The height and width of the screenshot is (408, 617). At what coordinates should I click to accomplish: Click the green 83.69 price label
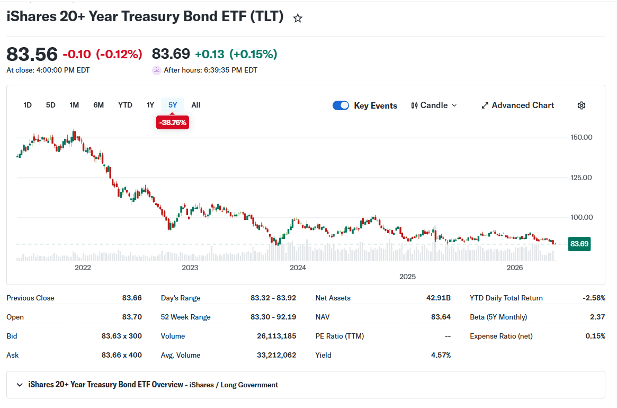pos(579,244)
